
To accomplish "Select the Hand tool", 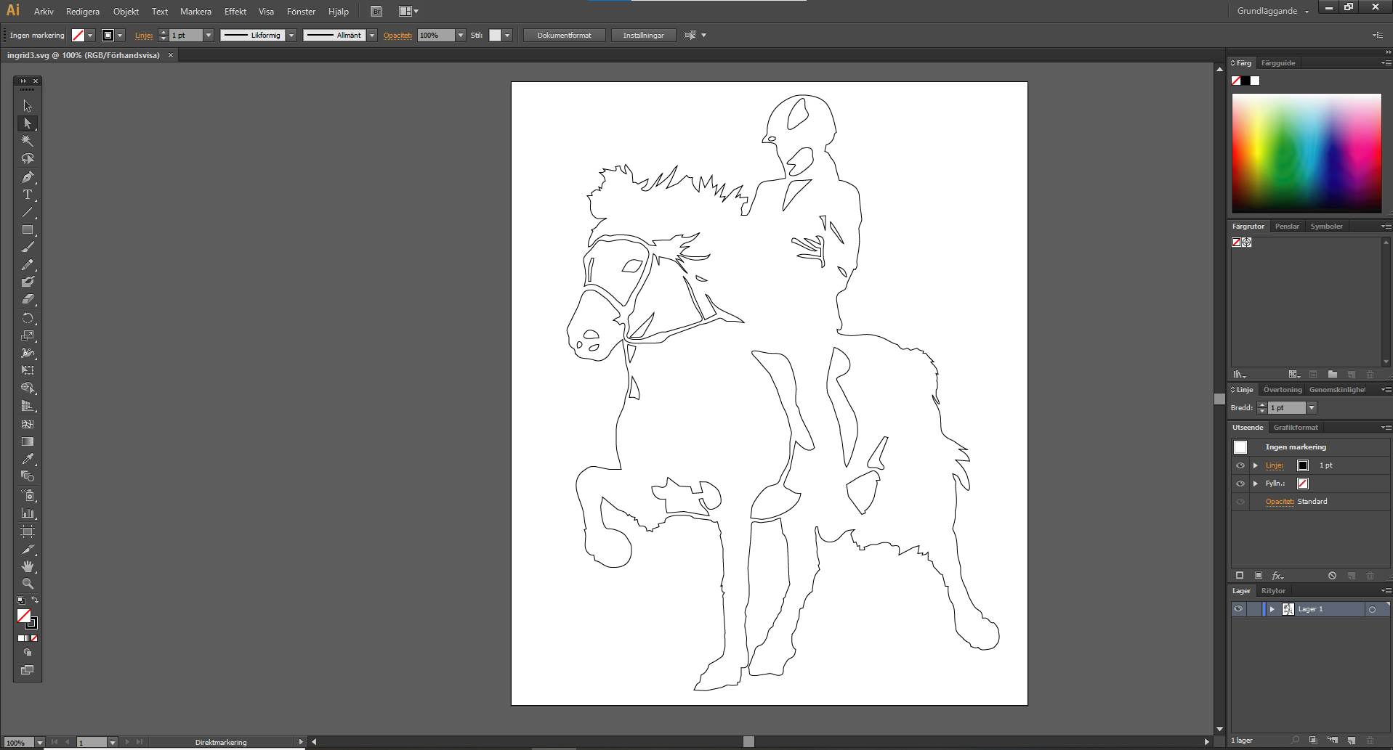I will click(28, 566).
